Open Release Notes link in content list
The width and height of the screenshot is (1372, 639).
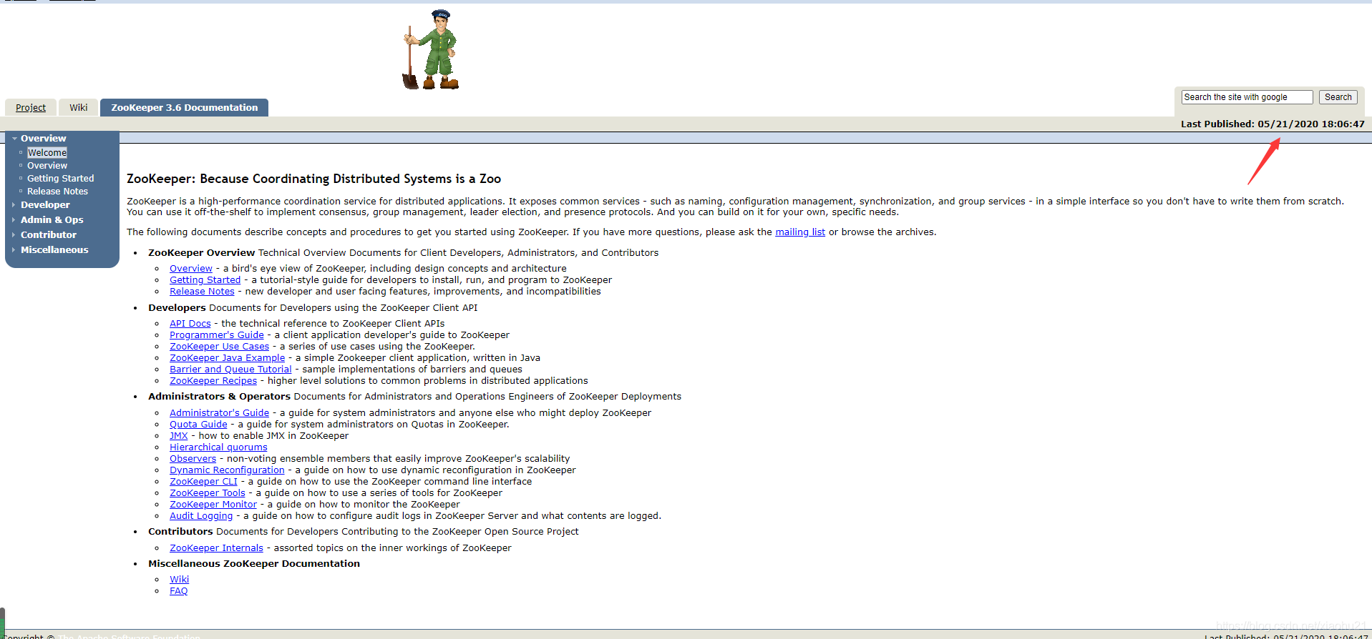[x=202, y=292]
